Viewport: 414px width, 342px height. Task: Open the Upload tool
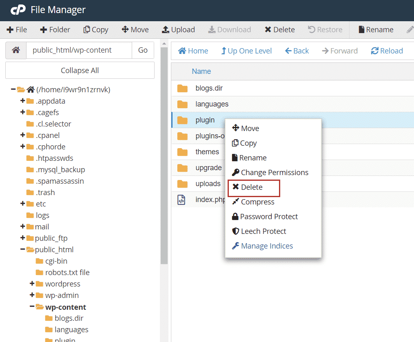(179, 29)
